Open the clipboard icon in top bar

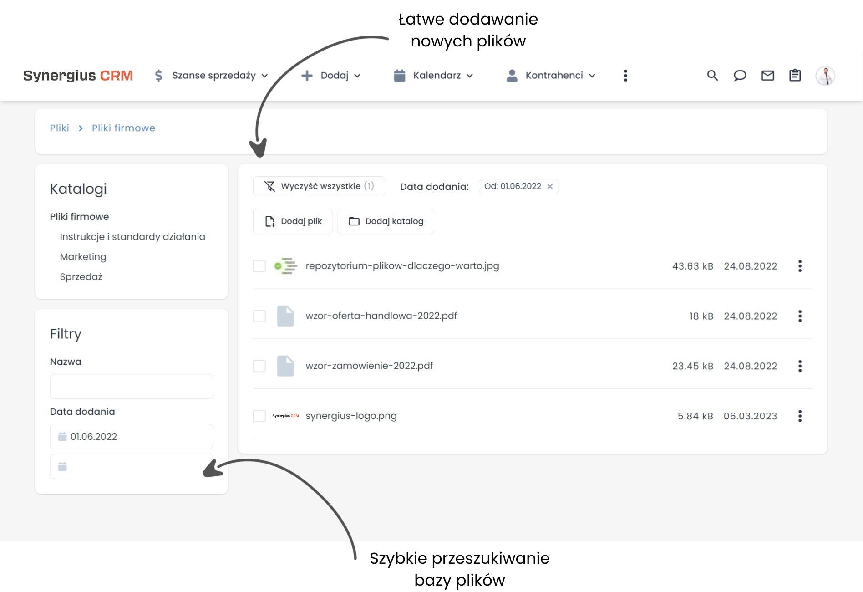[x=794, y=76]
